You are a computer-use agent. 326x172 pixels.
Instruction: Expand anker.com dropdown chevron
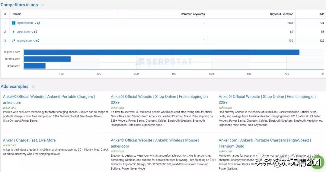[32, 32]
